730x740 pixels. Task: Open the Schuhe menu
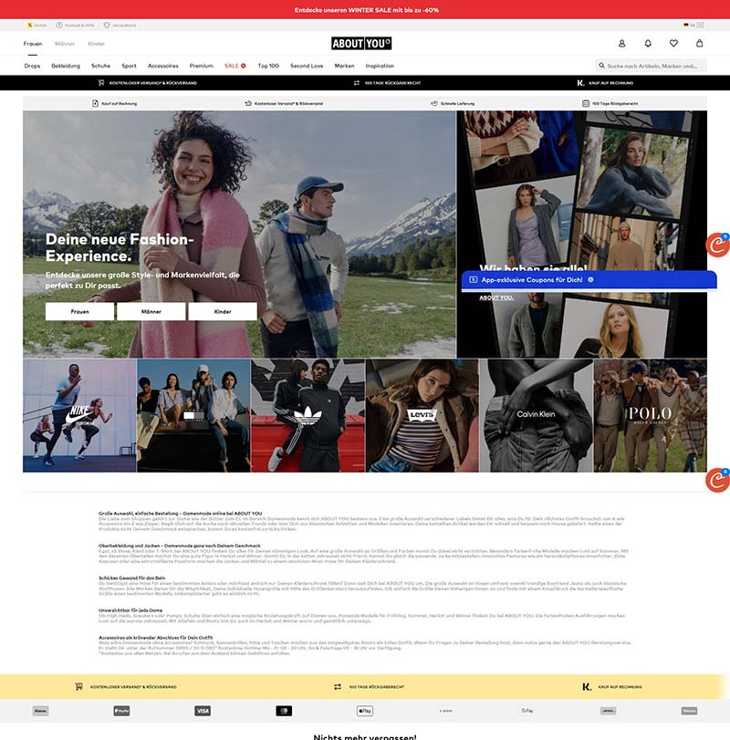tap(100, 66)
